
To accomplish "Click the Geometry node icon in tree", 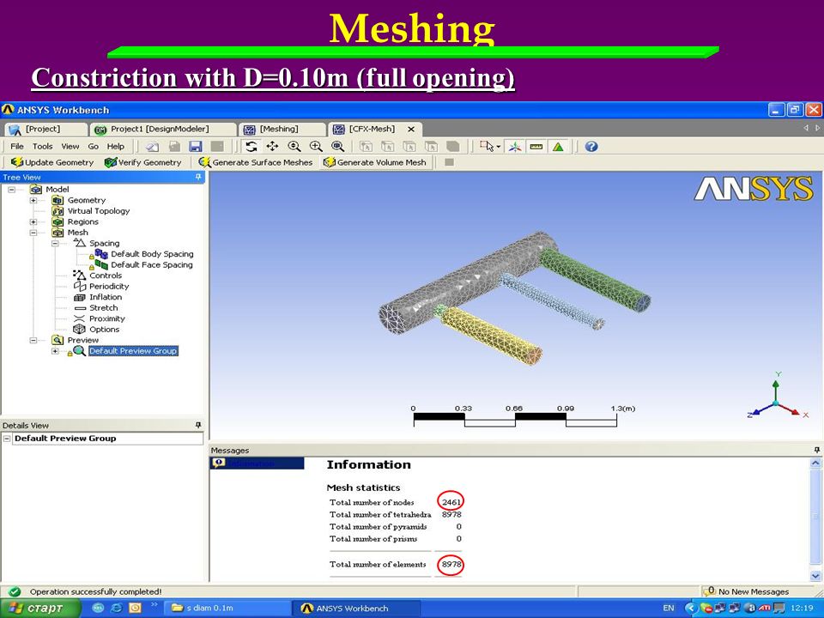I will [58, 200].
